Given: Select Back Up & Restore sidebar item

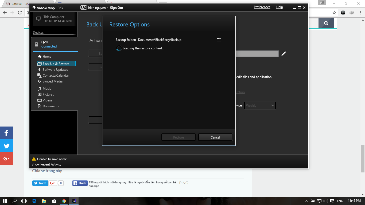Looking at the screenshot, I should pyautogui.click(x=56, y=64).
